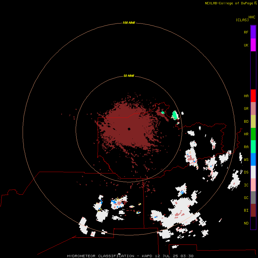Click the 'HYDROMETEOR CLASSIFICATION' title text
258x258 pixels.
(x=101, y=256)
